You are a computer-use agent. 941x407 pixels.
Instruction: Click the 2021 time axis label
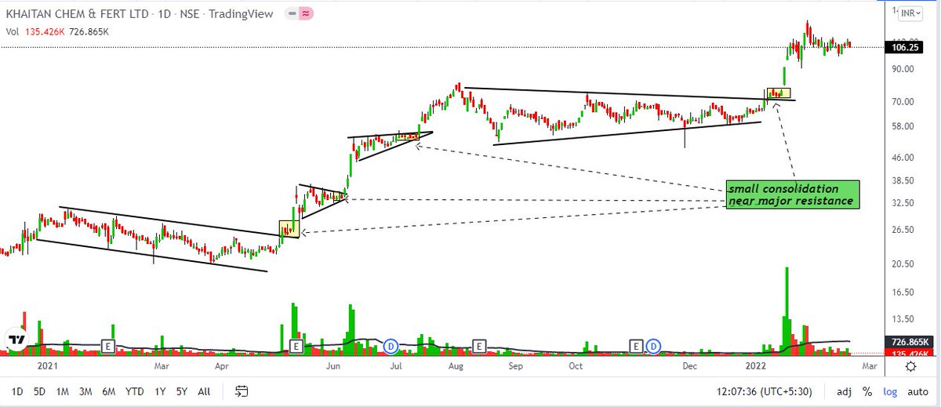[49, 365]
